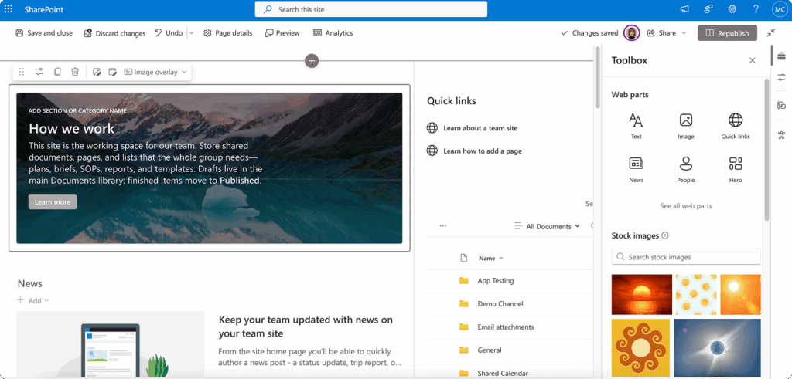The height and width of the screenshot is (379, 792).
Task: Click the plus circle to add section
Action: [x=312, y=60]
